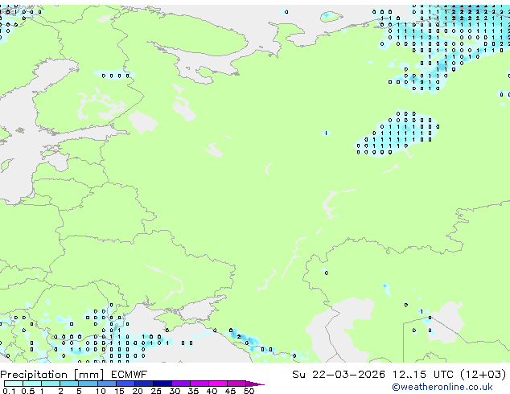510x394 pixels.
Task: Click the legend arrow for values above 50
Action: 255,384
